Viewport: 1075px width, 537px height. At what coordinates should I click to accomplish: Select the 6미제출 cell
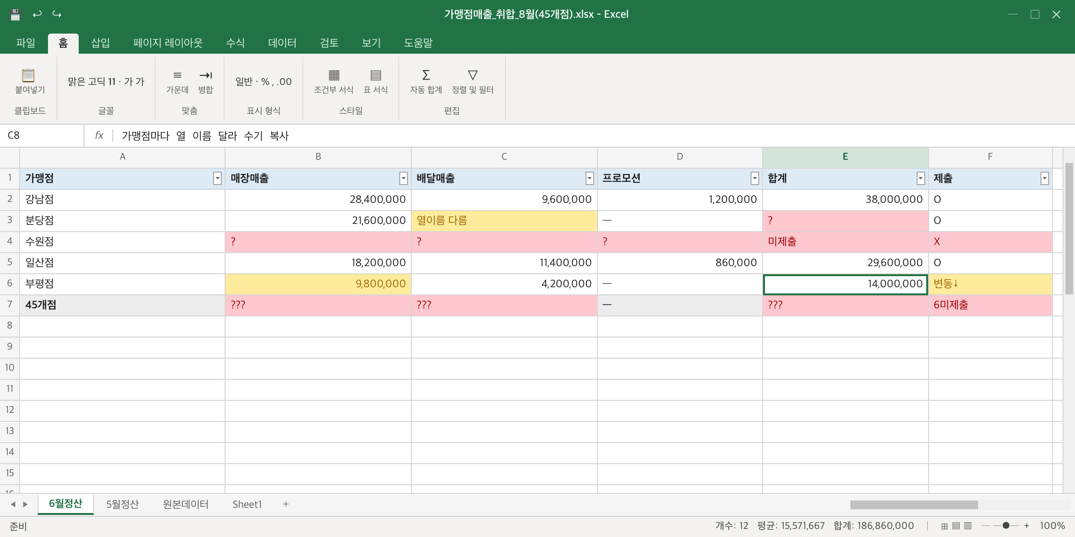click(x=990, y=305)
